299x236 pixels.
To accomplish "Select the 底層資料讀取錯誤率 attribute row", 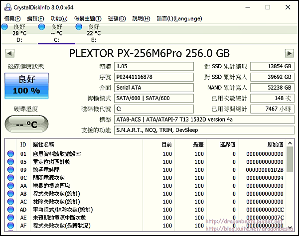I will (146, 154).
